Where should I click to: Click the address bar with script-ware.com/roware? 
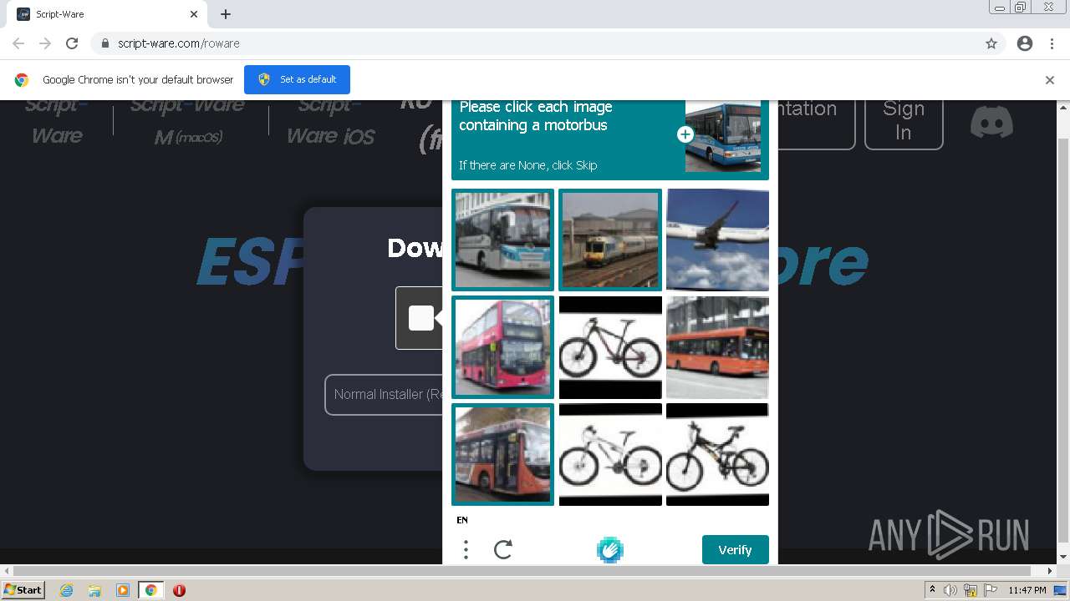[x=548, y=43]
